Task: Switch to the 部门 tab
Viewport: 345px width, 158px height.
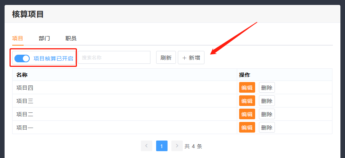Action: (44, 38)
